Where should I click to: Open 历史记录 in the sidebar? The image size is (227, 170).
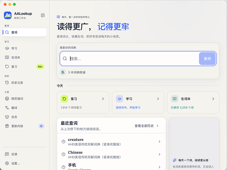pos(24,83)
